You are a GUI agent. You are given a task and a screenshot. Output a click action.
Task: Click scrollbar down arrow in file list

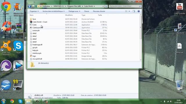pos(141,60)
